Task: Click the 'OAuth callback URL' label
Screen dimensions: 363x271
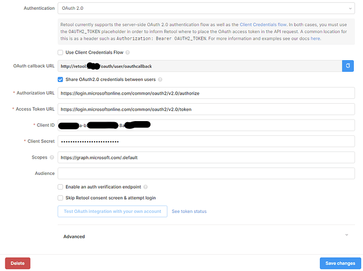Action: tap(34, 66)
